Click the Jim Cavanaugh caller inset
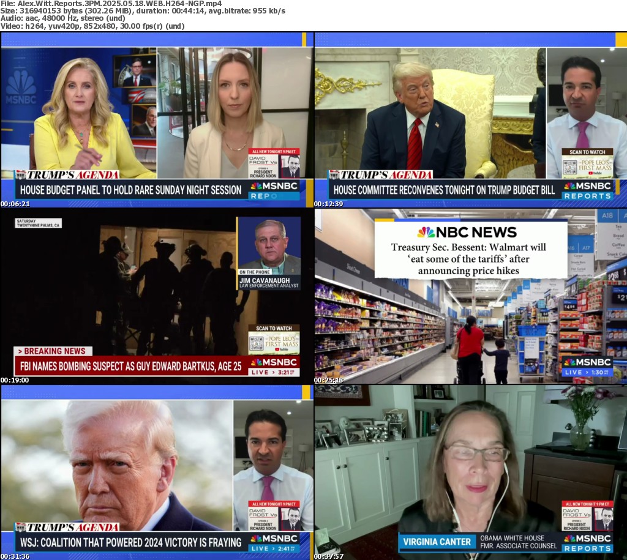 (269, 253)
